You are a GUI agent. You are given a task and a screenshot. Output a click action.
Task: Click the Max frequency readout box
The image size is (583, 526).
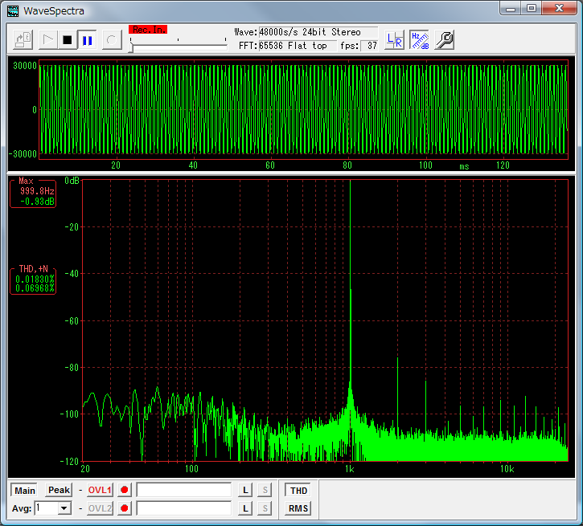(x=33, y=193)
